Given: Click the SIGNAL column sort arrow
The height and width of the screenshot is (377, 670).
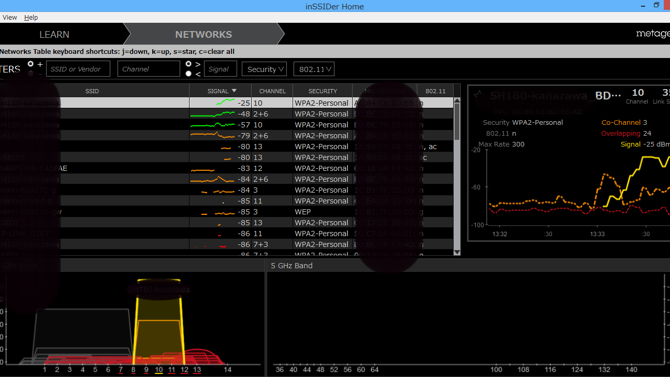Looking at the screenshot, I should coord(234,91).
